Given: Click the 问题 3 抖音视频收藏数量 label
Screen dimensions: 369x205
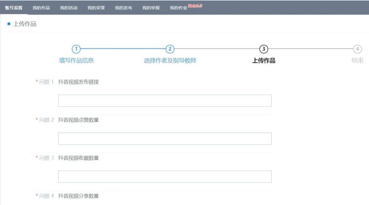Looking at the screenshot, I should point(67,158).
